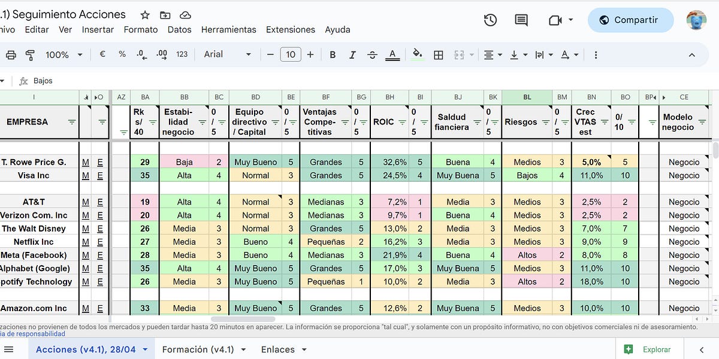Select the Print icon

tap(11, 54)
